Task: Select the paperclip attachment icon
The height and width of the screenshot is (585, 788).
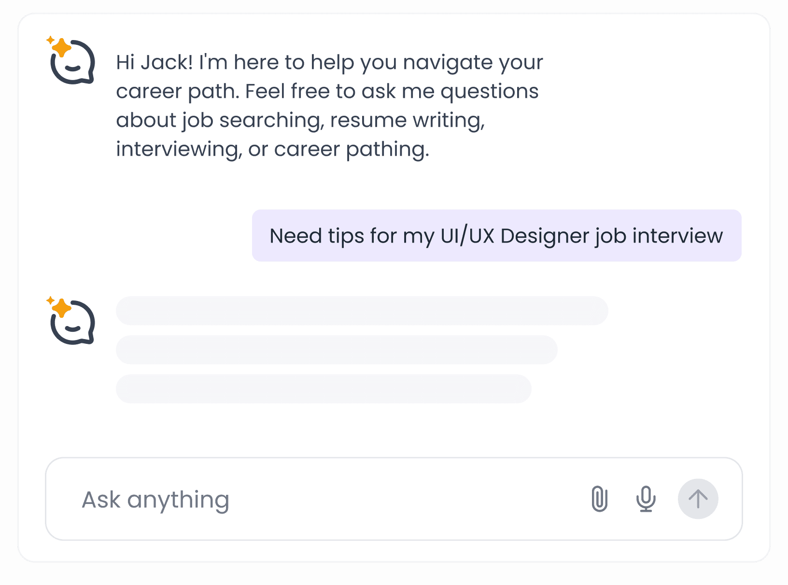Action: 600,499
